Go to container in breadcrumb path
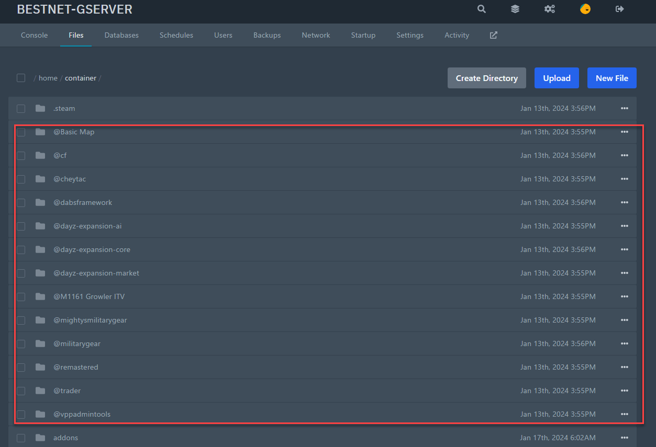Viewport: 656px width, 447px height. (81, 78)
